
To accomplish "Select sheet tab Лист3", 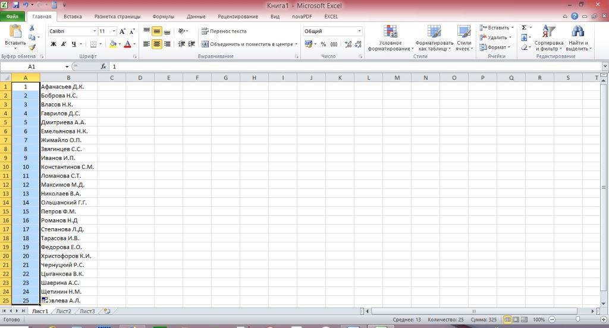I will coord(87,311).
